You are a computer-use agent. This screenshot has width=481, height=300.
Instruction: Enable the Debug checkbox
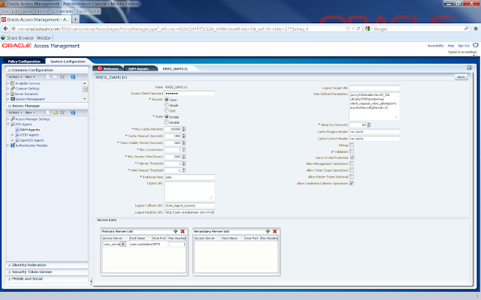pos(352,145)
